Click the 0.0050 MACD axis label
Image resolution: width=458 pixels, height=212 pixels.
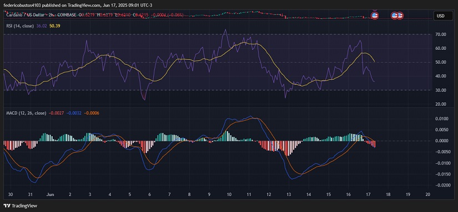pyautogui.click(x=442, y=130)
